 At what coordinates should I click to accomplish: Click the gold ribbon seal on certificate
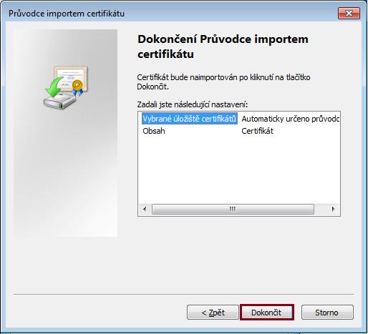click(x=77, y=88)
